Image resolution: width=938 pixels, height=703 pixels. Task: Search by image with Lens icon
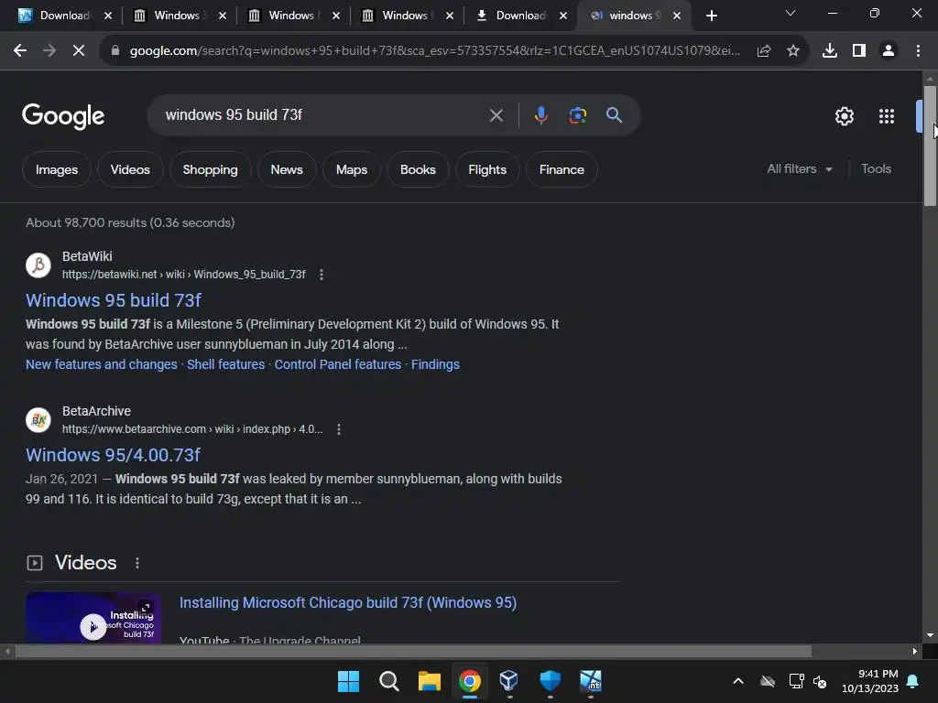(577, 114)
